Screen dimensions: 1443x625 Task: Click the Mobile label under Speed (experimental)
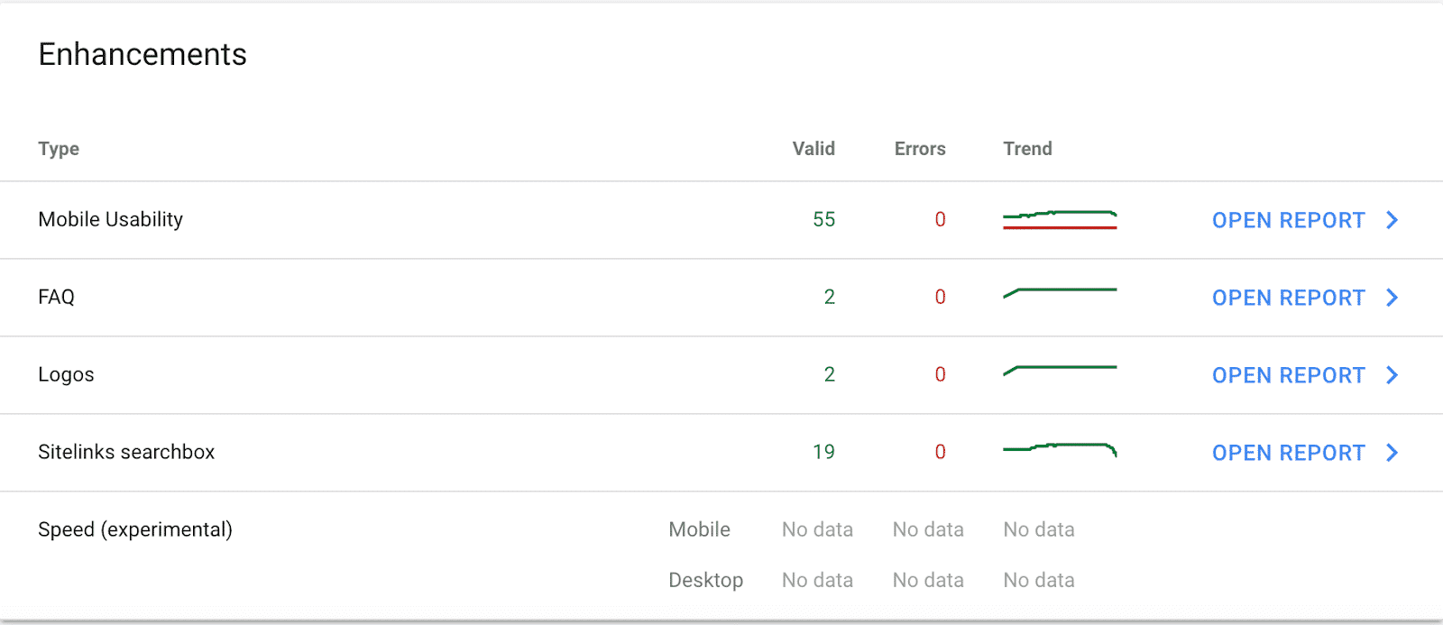[699, 529]
